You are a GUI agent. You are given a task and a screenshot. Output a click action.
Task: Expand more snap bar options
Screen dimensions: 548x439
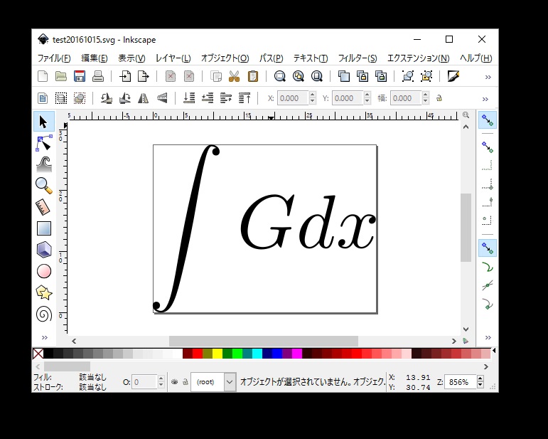click(488, 337)
